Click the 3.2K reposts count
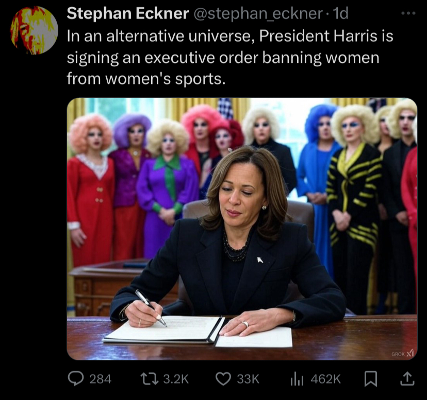 (x=176, y=379)
